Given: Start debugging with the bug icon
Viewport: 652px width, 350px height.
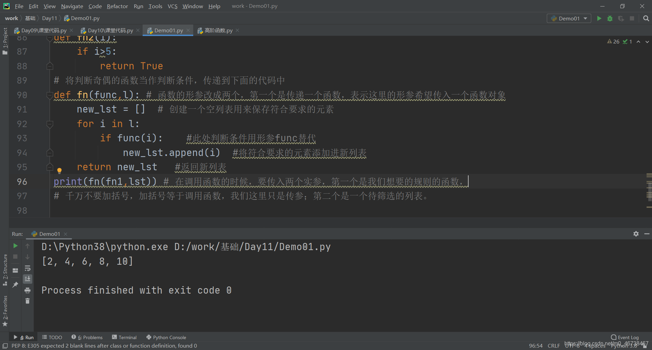Looking at the screenshot, I should coord(610,18).
